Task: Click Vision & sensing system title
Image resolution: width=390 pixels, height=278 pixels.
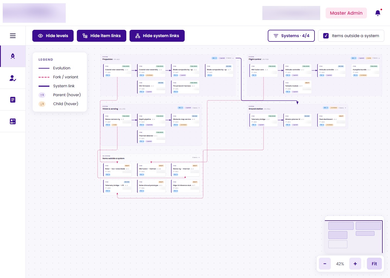Action: pyautogui.click(x=110, y=109)
